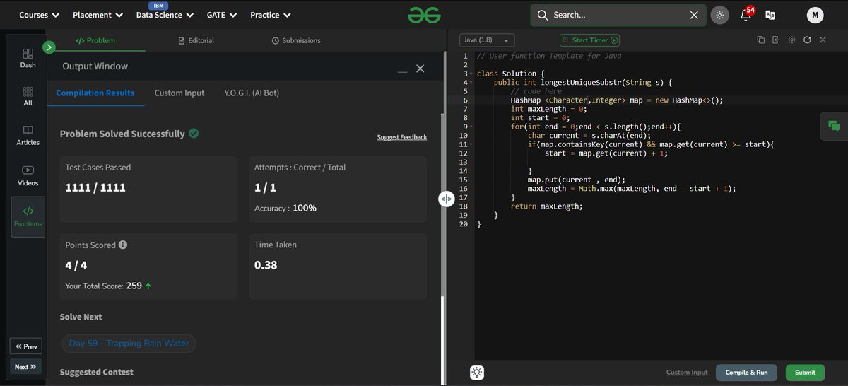Viewport: 848px width, 386px height.
Task: Click the code line 'return maxLength;'
Action: pyautogui.click(x=546, y=206)
